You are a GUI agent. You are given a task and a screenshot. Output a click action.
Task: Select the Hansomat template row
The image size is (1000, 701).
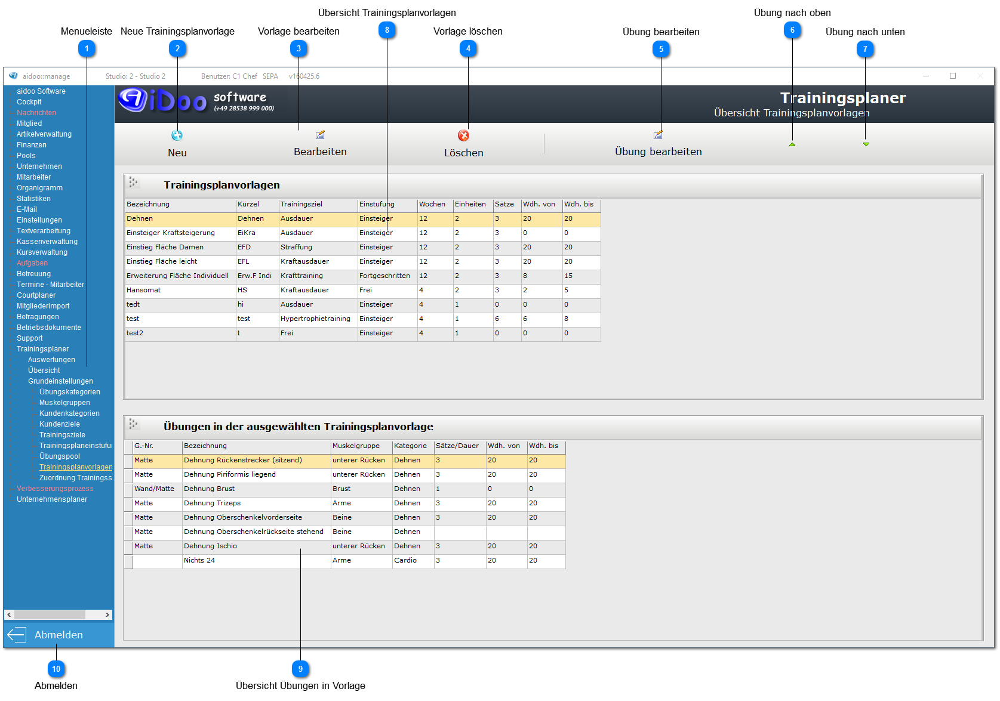coord(363,291)
